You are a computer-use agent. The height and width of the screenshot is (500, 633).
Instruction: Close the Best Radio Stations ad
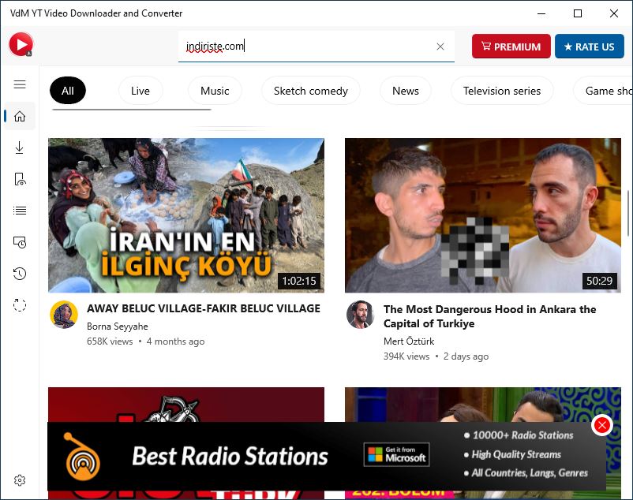click(x=602, y=425)
